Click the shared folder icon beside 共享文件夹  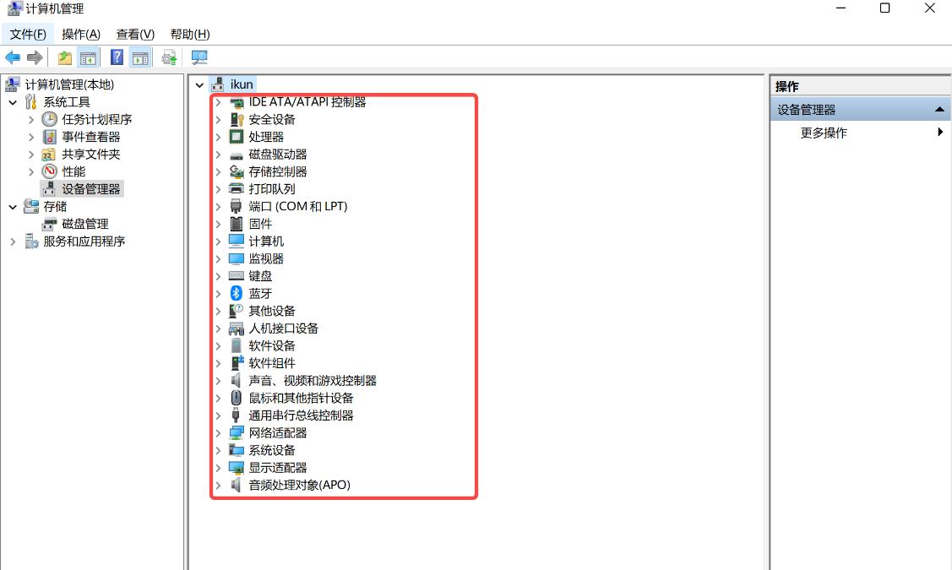coord(49,155)
